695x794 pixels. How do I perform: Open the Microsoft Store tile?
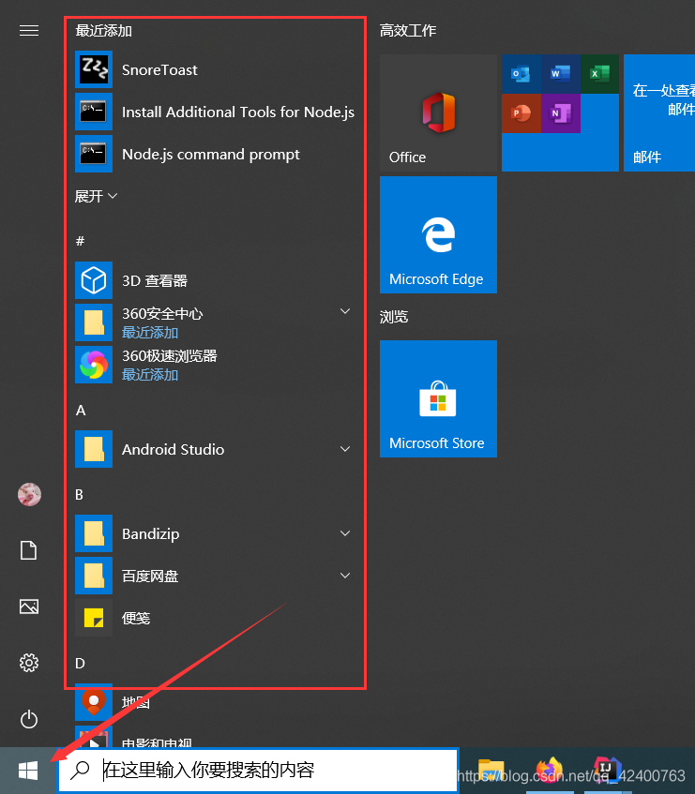pos(438,399)
